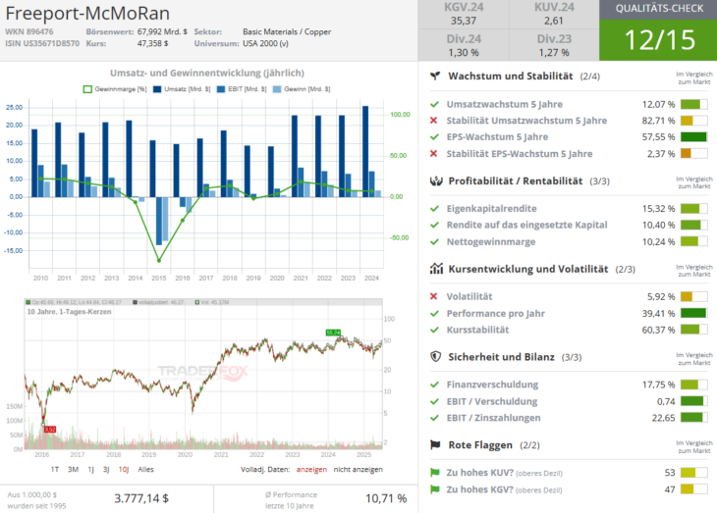This screenshot has height=513, width=717.
Task: Click the 3.777,14 $ result value
Action: pyautogui.click(x=141, y=498)
